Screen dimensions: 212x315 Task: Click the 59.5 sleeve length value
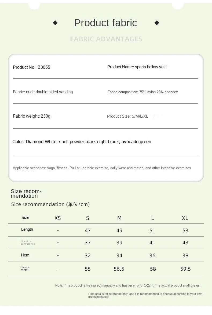click(x=185, y=269)
